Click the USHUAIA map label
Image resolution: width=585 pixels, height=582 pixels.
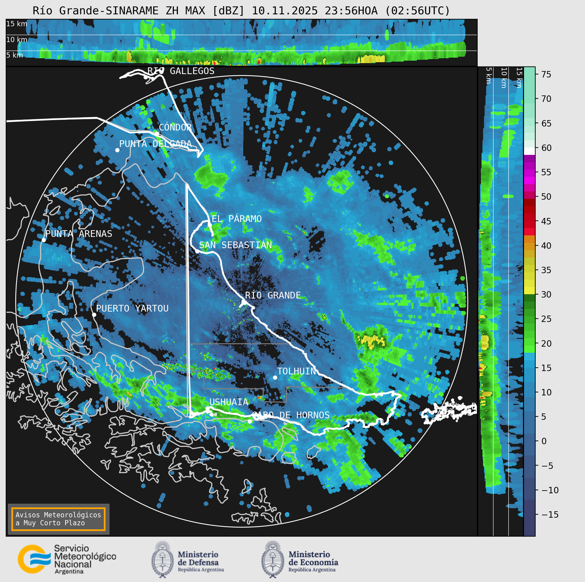pos(229,402)
